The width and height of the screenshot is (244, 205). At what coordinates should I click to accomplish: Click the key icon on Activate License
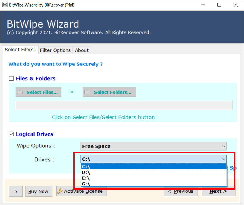click(x=60, y=191)
